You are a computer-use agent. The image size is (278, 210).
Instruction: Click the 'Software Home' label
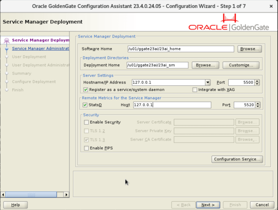coord(97,49)
